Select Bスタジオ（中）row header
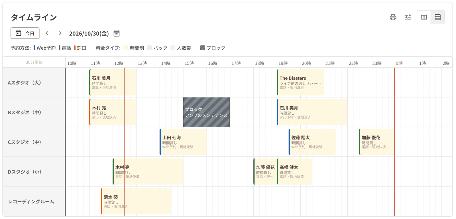Screen dimensions: 456x219 [x=34, y=112]
